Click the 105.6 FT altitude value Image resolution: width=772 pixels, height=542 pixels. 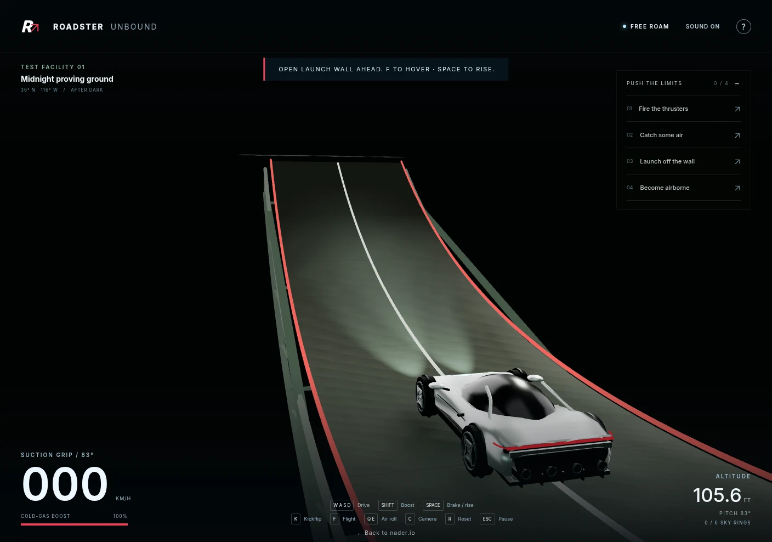click(722, 495)
